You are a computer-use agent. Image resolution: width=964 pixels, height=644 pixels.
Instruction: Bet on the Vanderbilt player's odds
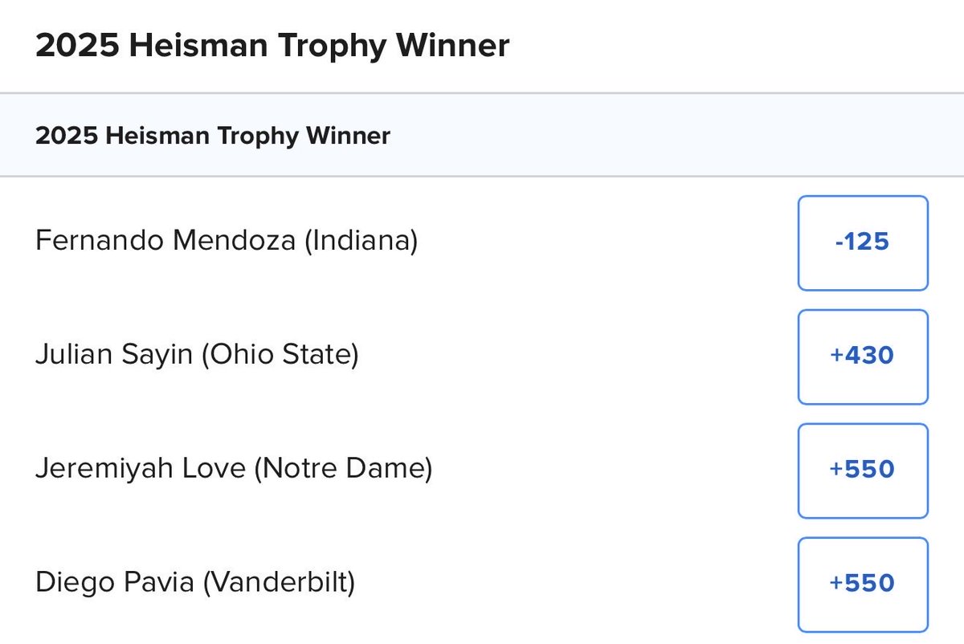(862, 584)
